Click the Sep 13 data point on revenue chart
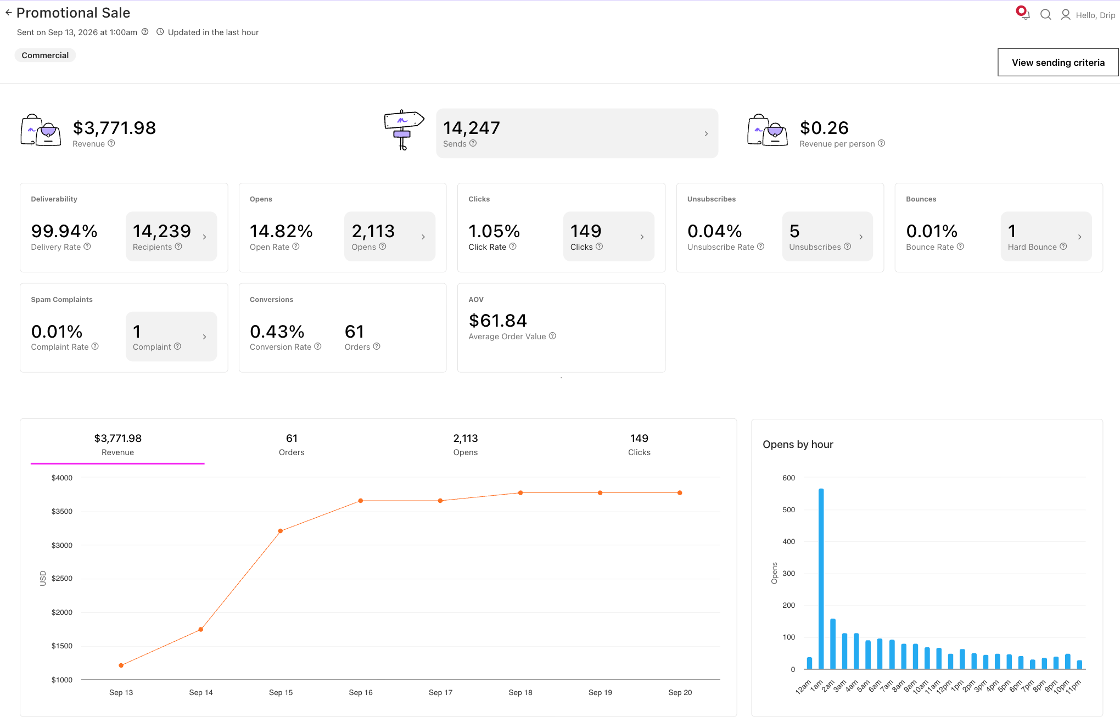Viewport: 1120px width, 717px height. click(121, 665)
